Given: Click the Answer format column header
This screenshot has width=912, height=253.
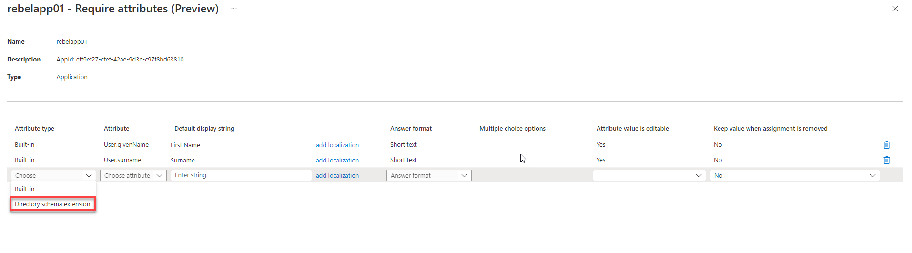Looking at the screenshot, I should coord(411,129).
